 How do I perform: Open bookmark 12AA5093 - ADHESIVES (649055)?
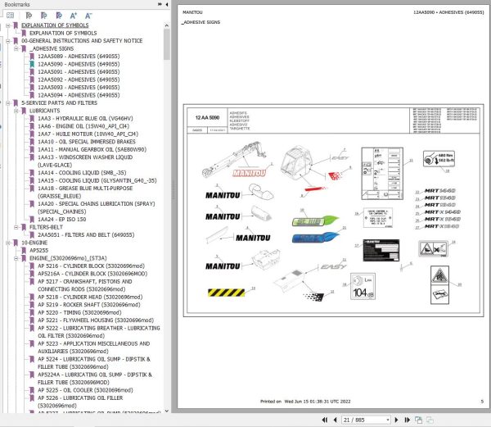pyautogui.click(x=79, y=88)
